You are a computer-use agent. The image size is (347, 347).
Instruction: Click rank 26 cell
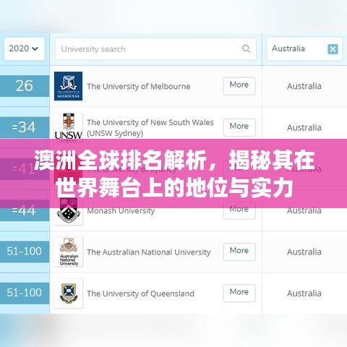(25, 86)
